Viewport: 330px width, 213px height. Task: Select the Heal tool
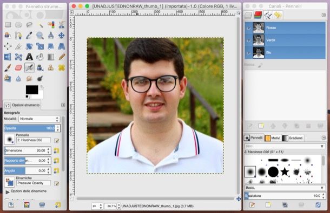pyautogui.click(x=62, y=67)
